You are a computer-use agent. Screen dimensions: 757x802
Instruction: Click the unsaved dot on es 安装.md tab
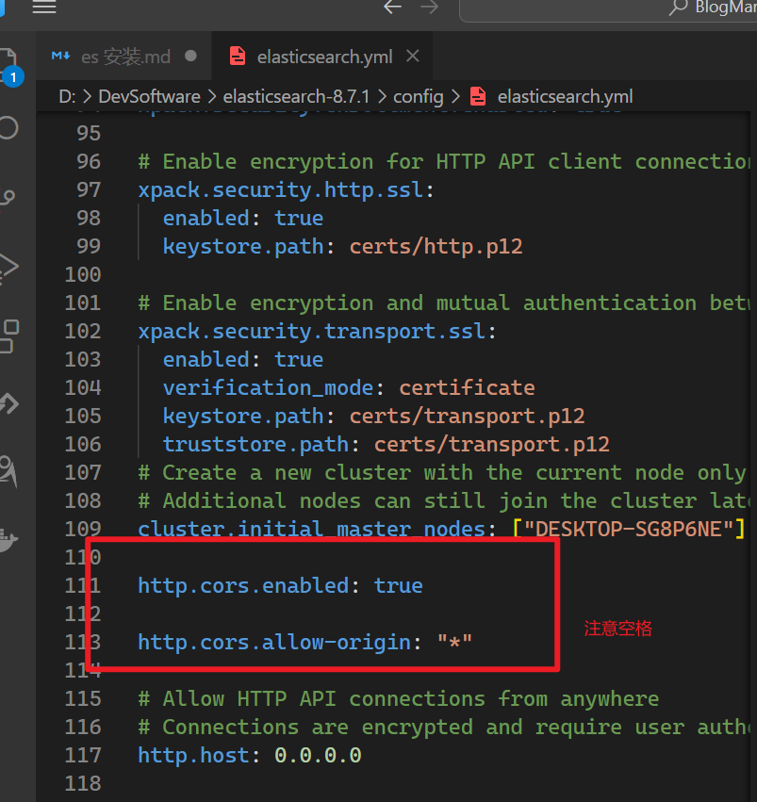tap(191, 57)
